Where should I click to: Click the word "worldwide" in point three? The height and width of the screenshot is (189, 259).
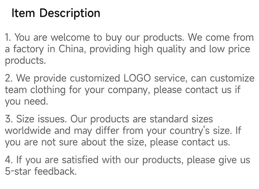tap(28, 130)
